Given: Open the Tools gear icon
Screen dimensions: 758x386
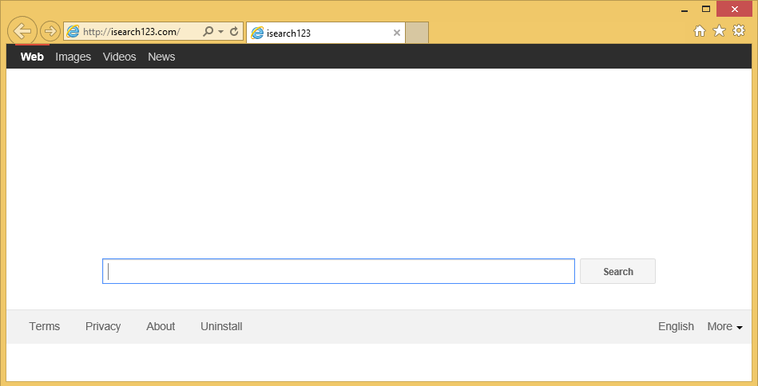Looking at the screenshot, I should (739, 31).
